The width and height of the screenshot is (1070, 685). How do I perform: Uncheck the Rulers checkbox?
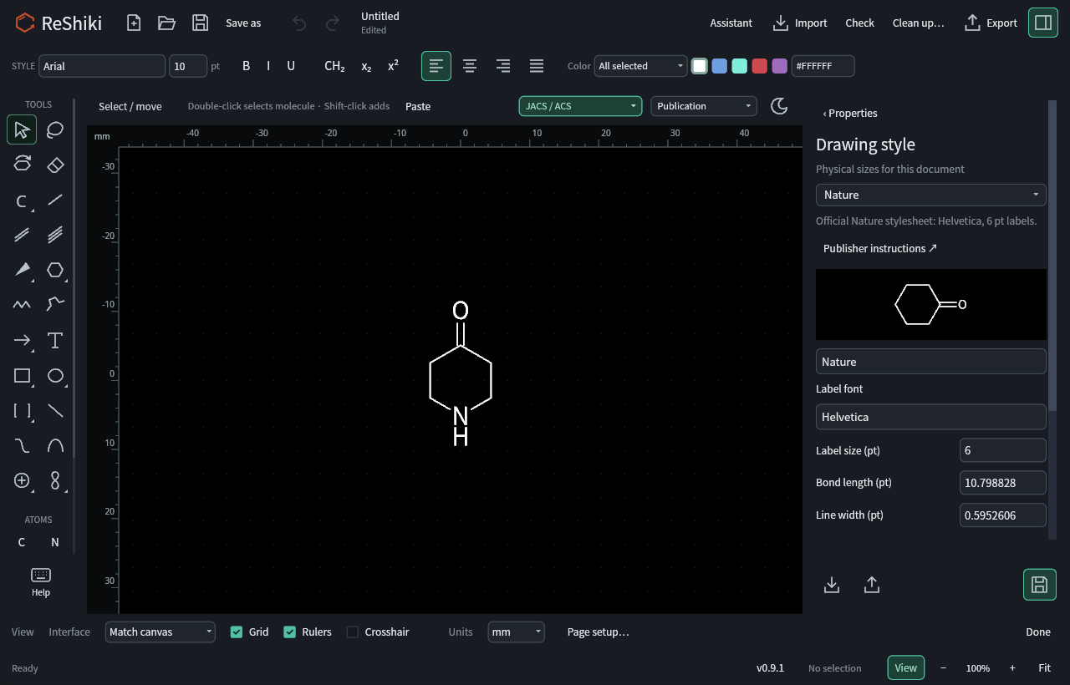pyautogui.click(x=290, y=632)
